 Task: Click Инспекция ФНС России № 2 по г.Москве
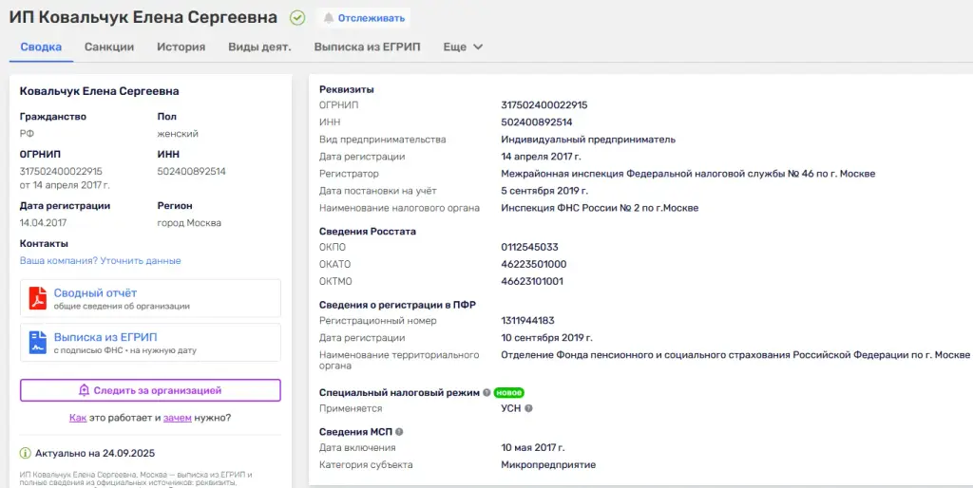pos(601,208)
